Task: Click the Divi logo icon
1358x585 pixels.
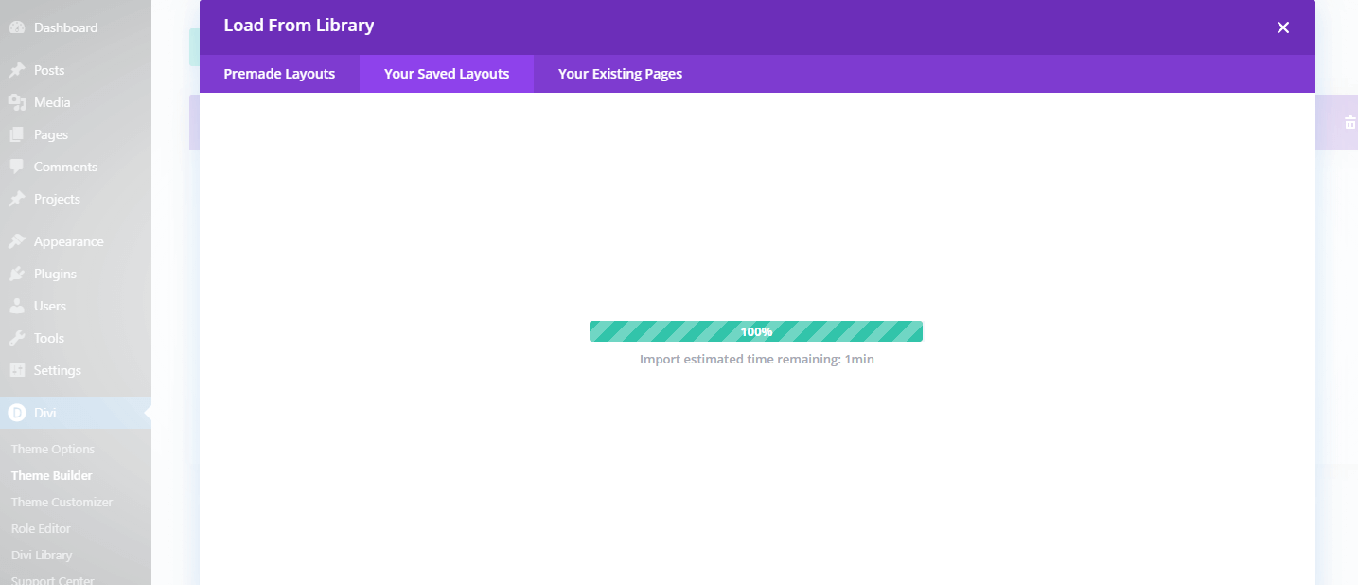Action: (16, 413)
